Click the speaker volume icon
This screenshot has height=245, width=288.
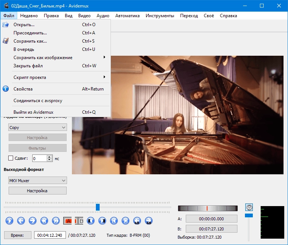click(249, 207)
